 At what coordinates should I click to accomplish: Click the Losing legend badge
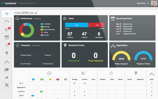[x=42, y=32]
